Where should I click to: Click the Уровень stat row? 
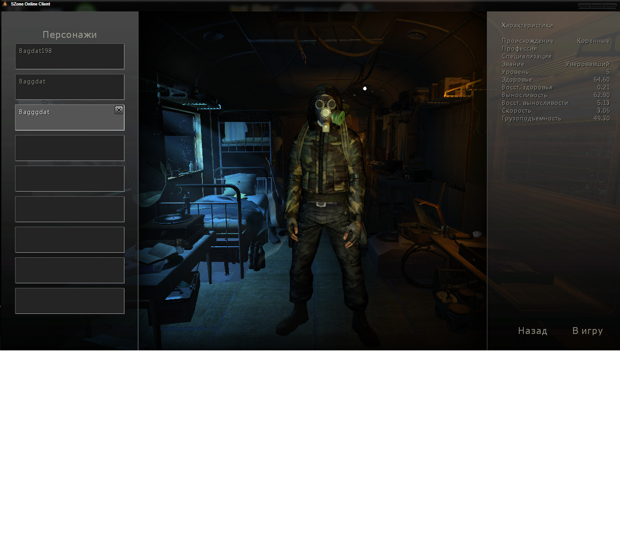(555, 72)
